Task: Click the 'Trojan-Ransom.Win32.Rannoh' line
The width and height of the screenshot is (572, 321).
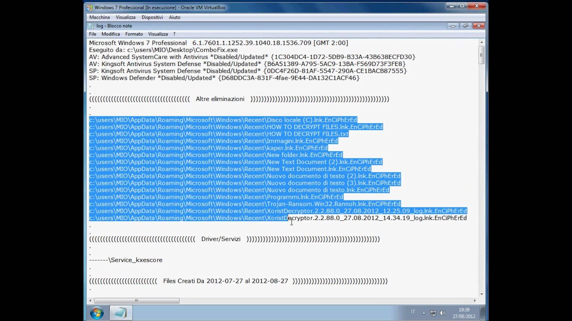Action: tap(245, 204)
